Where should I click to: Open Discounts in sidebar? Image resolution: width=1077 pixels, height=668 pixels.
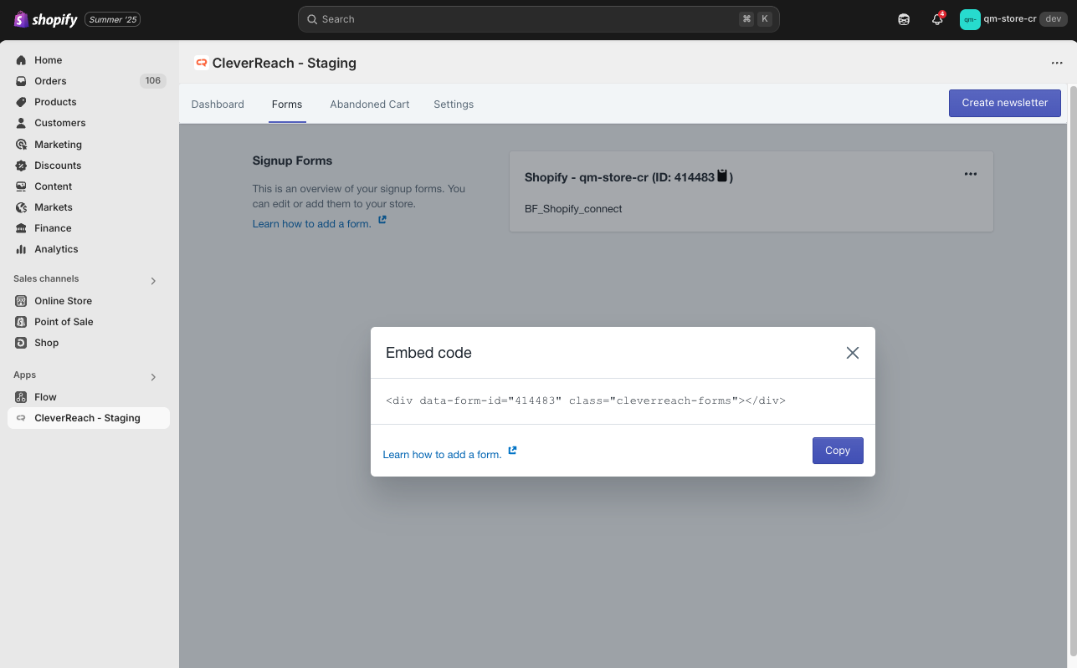click(x=58, y=166)
